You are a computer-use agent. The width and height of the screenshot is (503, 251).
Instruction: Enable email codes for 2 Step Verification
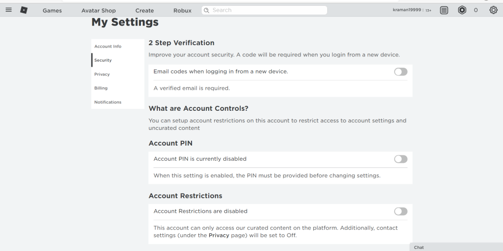(400, 72)
